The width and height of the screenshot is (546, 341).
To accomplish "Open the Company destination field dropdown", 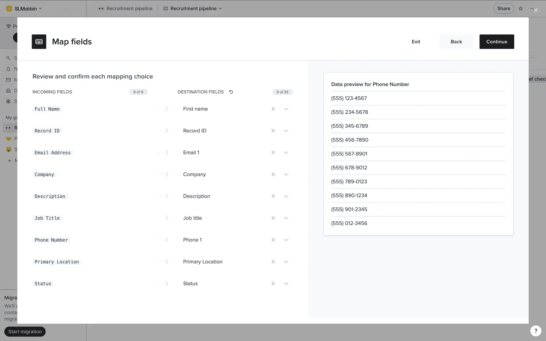I will coord(286,174).
